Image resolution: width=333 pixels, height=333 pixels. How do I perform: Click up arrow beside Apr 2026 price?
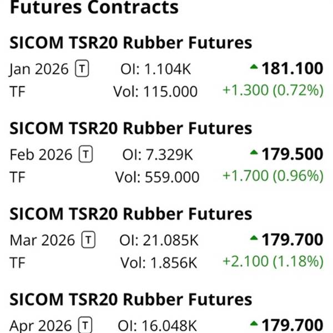pyautogui.click(x=254, y=324)
